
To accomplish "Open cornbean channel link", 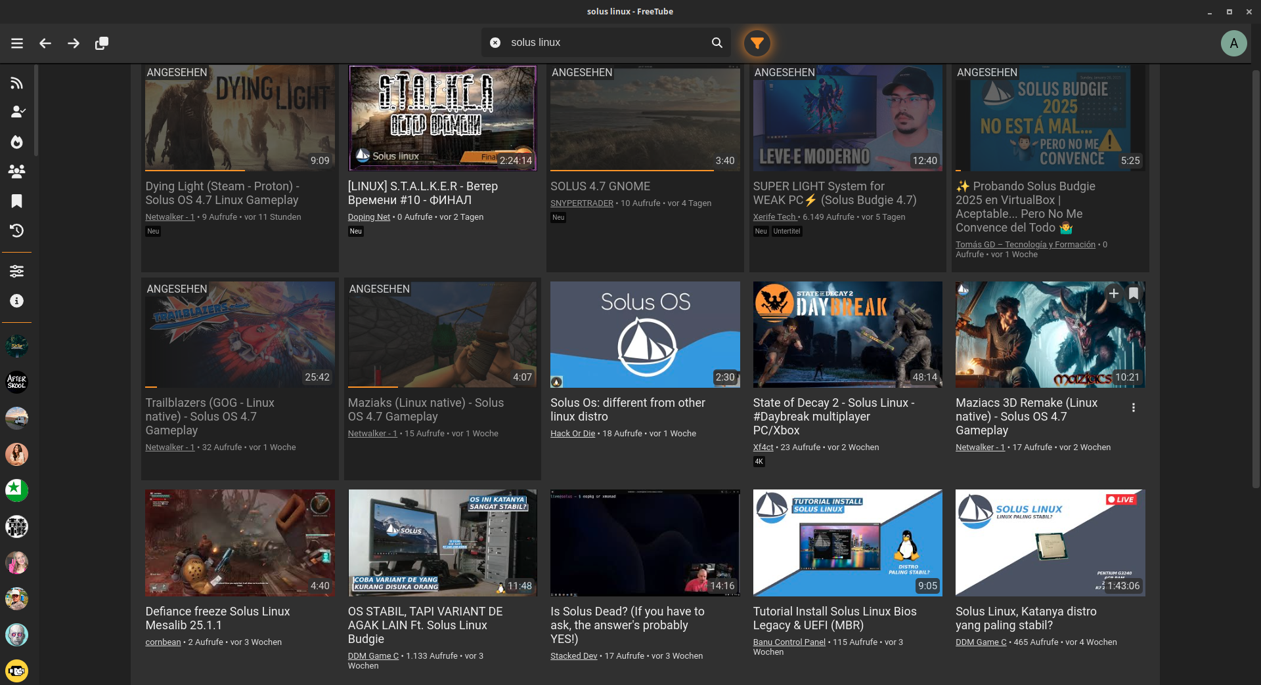I will coord(163,642).
